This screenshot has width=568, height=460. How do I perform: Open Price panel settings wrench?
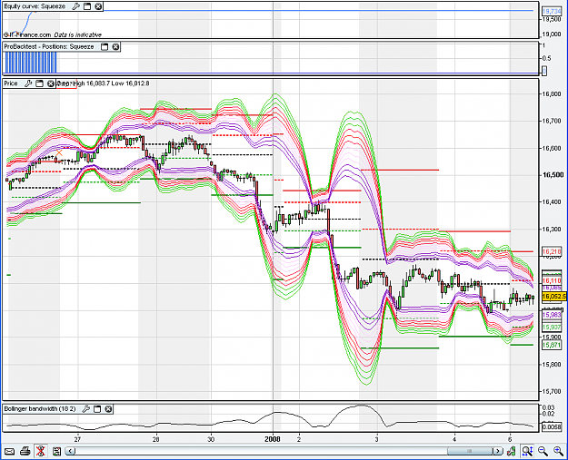point(28,83)
